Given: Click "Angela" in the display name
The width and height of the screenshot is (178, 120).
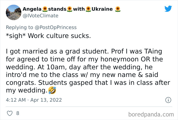Looking at the screenshot, I should [32, 9].
